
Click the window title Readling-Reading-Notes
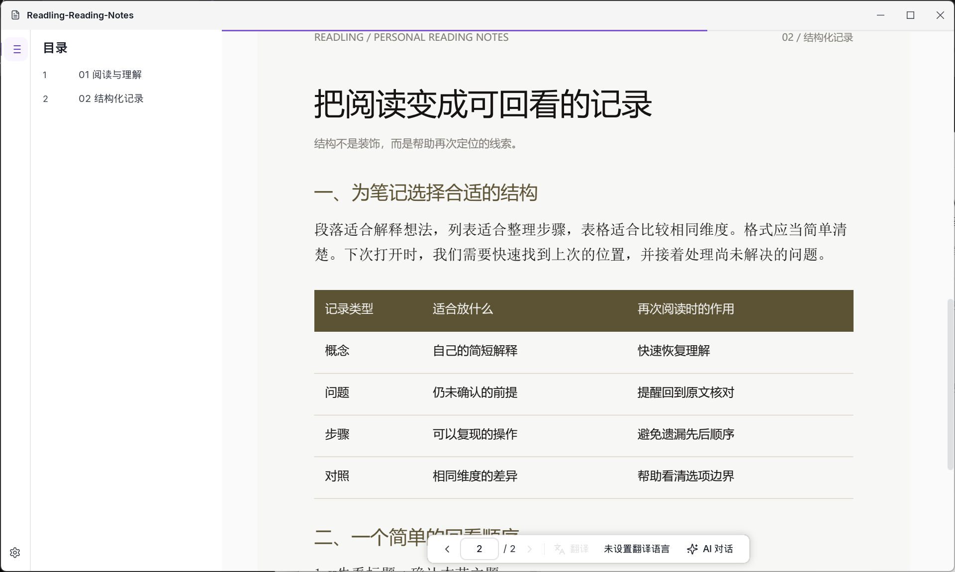coord(80,15)
